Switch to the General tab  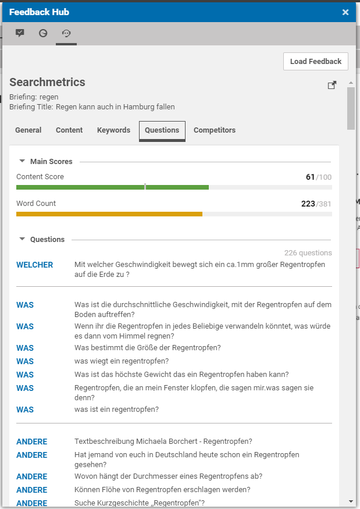click(28, 130)
